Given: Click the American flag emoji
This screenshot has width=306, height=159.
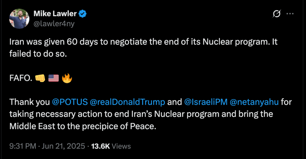Looking at the screenshot, I should [x=53, y=78].
